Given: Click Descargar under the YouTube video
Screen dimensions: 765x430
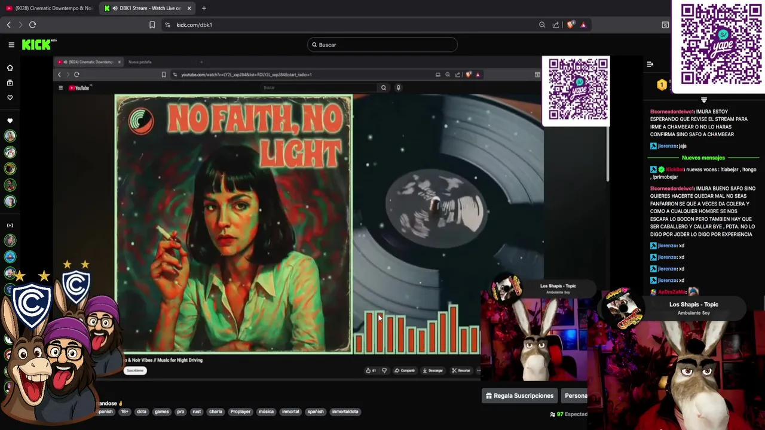Looking at the screenshot, I should coord(432,370).
